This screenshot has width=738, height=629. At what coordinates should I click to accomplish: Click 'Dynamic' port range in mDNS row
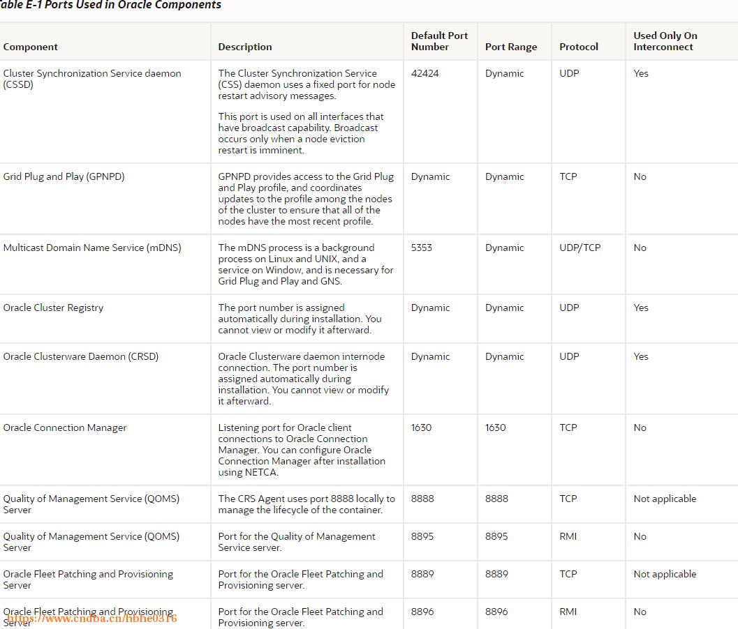point(504,248)
